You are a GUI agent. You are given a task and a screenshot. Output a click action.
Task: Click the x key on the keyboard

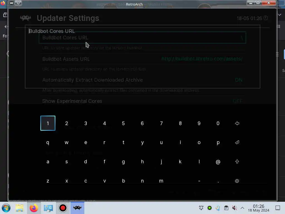67,181
